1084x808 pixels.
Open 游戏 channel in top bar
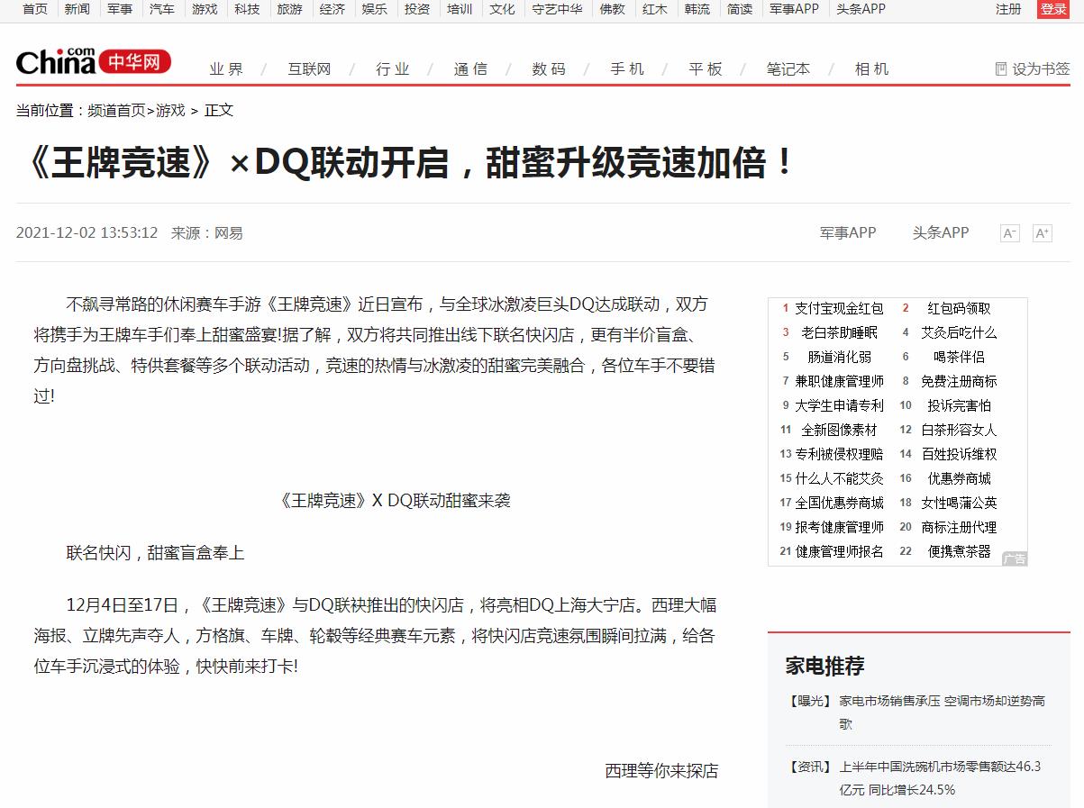(205, 9)
